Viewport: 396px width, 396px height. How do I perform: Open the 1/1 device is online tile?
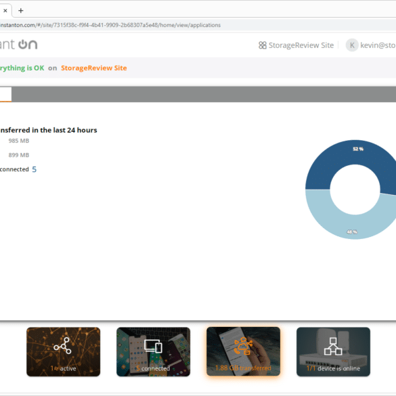click(333, 351)
